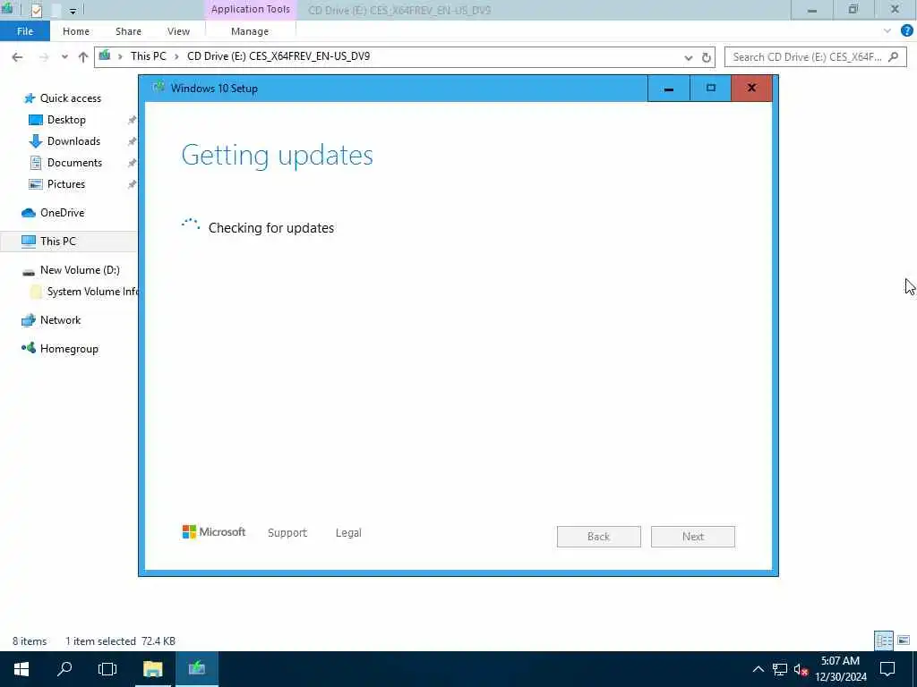Image resolution: width=917 pixels, height=687 pixels.
Task: Open System Volume Information folder
Action: [92, 292]
